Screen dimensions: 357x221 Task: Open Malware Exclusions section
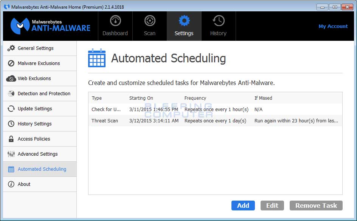click(x=40, y=63)
